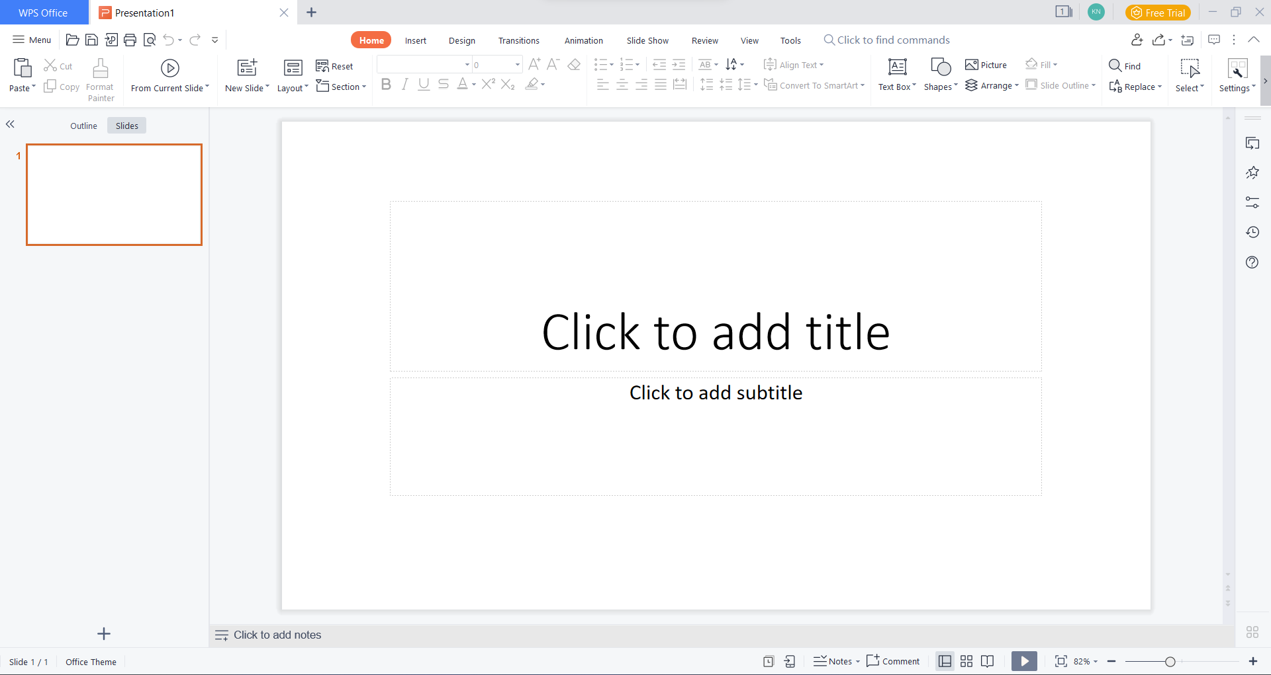Click the Redo arrow

coord(195,40)
